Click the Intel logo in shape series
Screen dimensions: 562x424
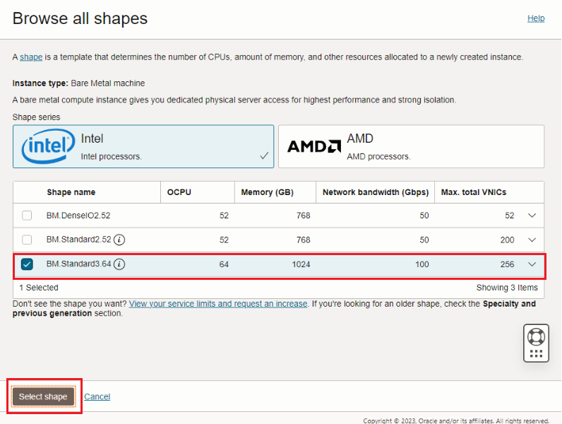pyautogui.click(x=48, y=146)
